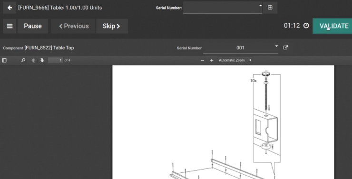This screenshot has height=179, width=352.
Task: Open the PDF search magnifier
Action: 23,60
